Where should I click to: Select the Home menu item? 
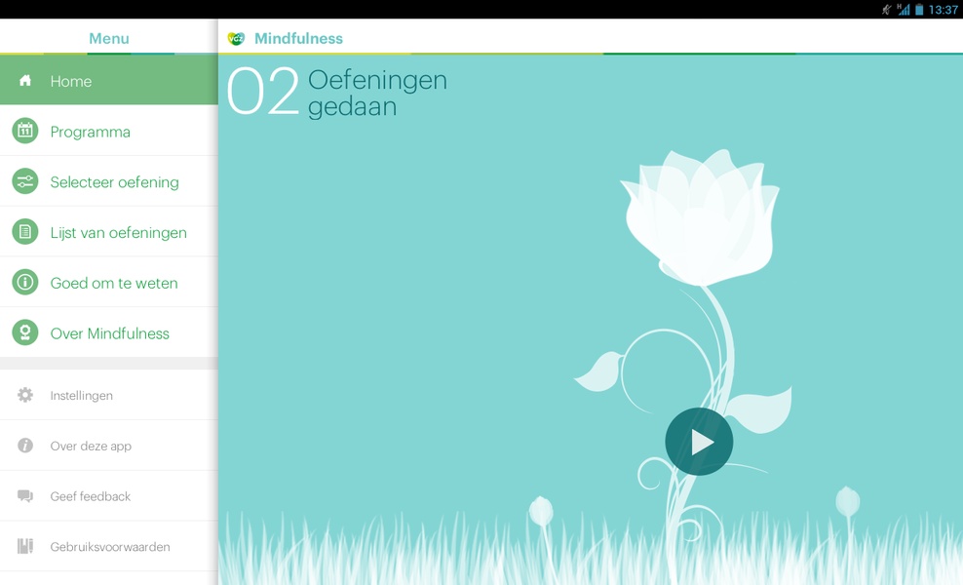tap(109, 80)
